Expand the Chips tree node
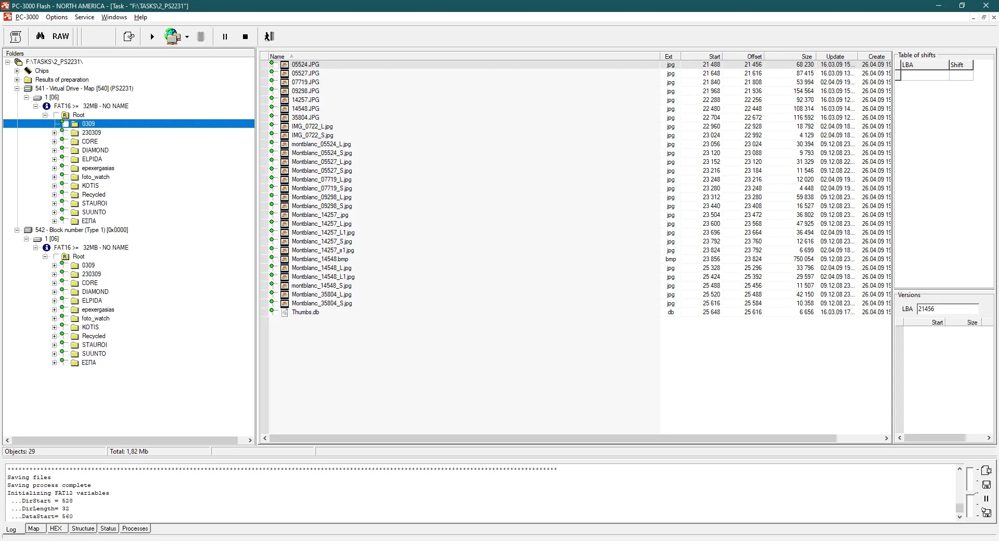This screenshot has height=541, width=999. point(17,71)
